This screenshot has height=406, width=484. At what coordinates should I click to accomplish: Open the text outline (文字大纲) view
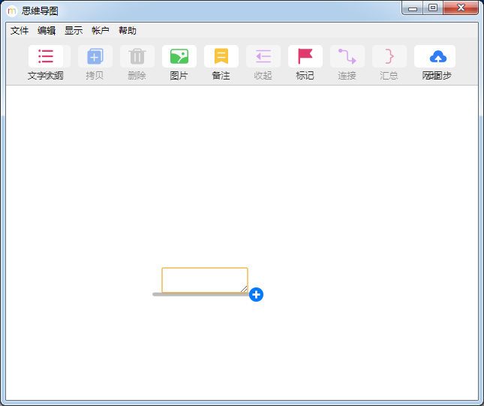pyautogui.click(x=46, y=57)
